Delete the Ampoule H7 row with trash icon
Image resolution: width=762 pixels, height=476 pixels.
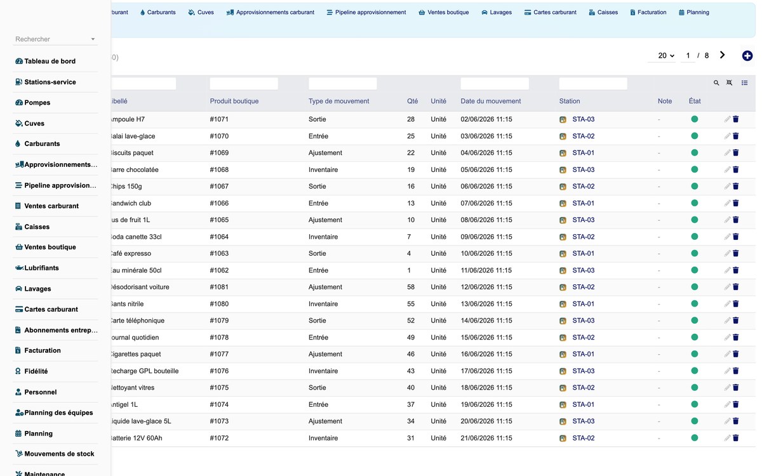[736, 119]
